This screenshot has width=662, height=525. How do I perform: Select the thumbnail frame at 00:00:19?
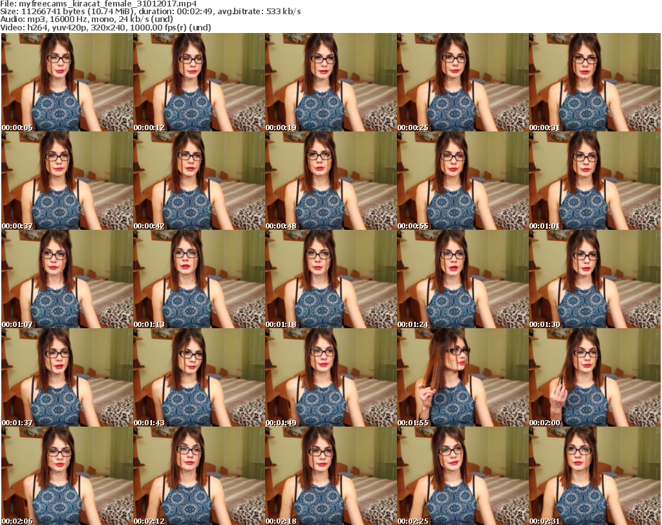330,82
